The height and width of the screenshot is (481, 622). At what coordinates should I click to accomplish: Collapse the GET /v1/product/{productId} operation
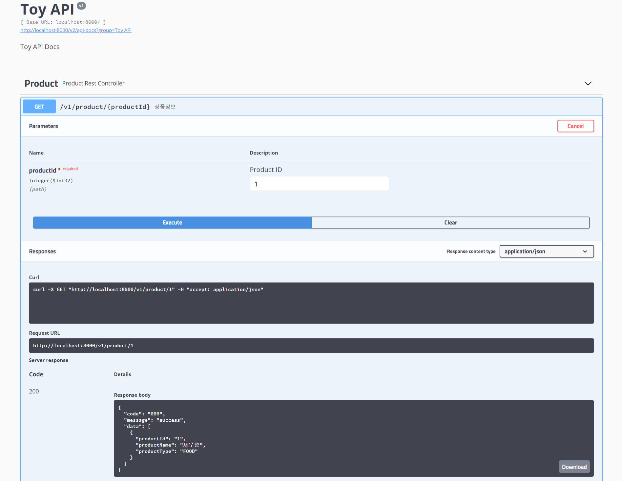click(x=311, y=107)
